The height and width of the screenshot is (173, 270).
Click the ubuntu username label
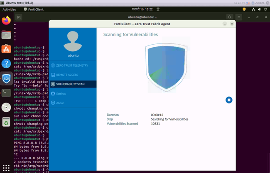coord(73,55)
